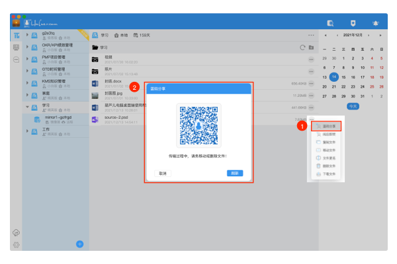Expand the OKR/KPI space tree node

(27, 47)
